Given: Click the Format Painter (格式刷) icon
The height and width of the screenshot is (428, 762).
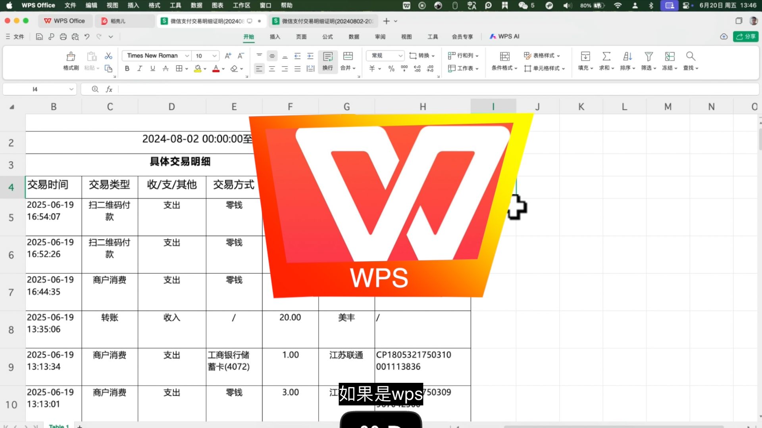Looking at the screenshot, I should pyautogui.click(x=71, y=56).
